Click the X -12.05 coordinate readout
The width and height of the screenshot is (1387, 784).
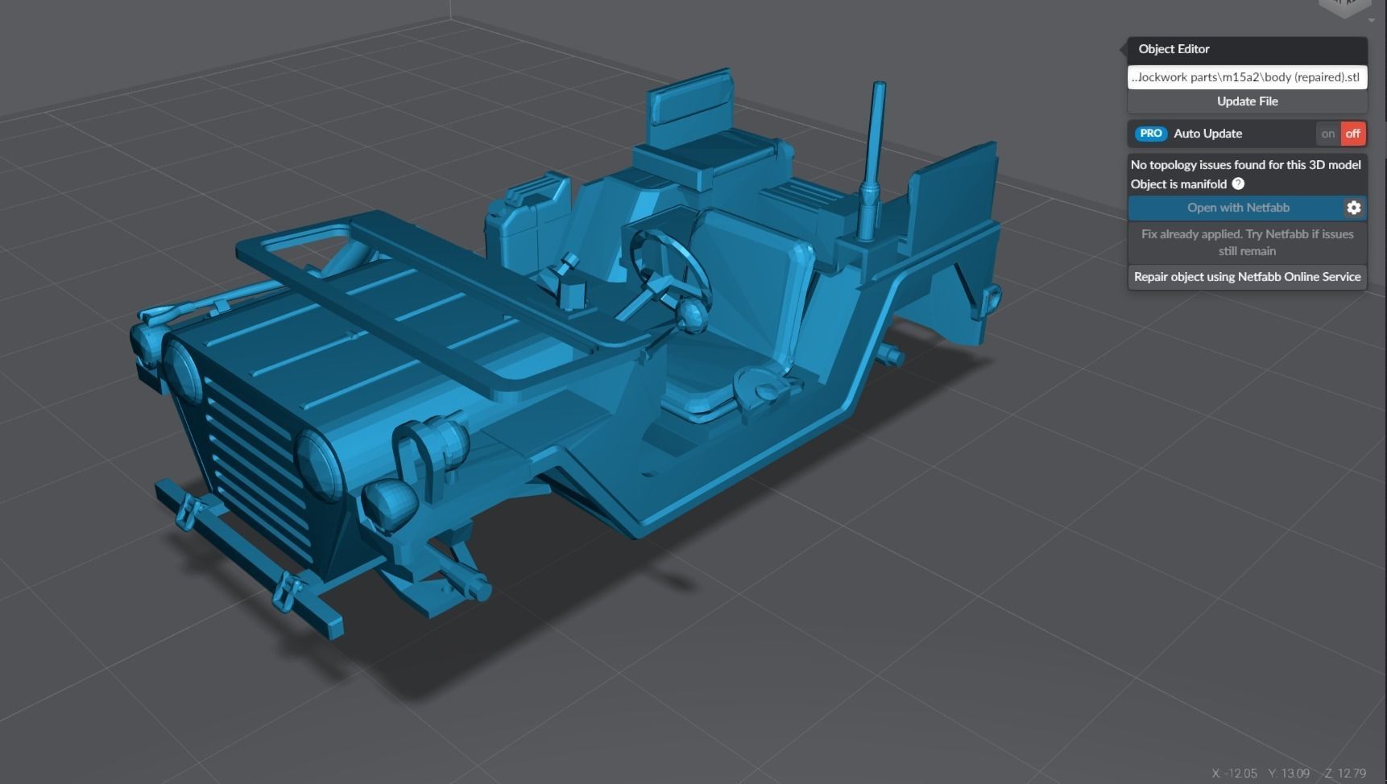coord(1234,774)
